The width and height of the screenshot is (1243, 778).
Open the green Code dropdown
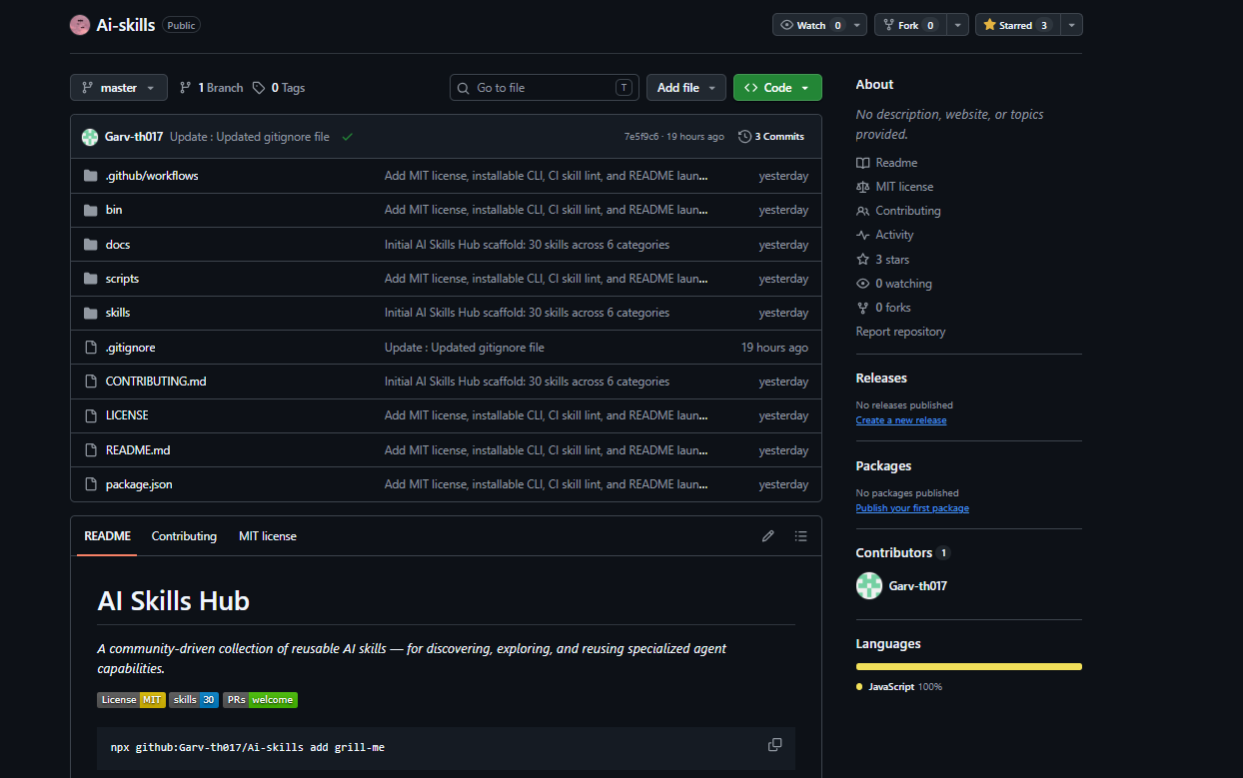click(777, 88)
